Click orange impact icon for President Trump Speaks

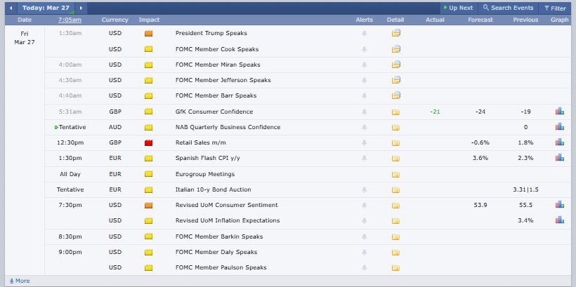pos(148,34)
